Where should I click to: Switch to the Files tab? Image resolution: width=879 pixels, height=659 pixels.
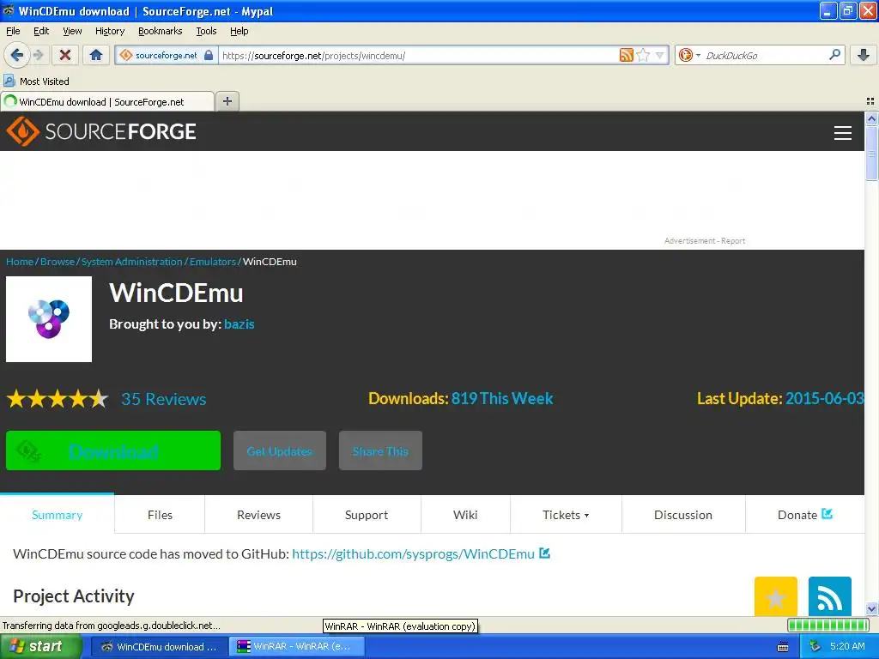160,515
